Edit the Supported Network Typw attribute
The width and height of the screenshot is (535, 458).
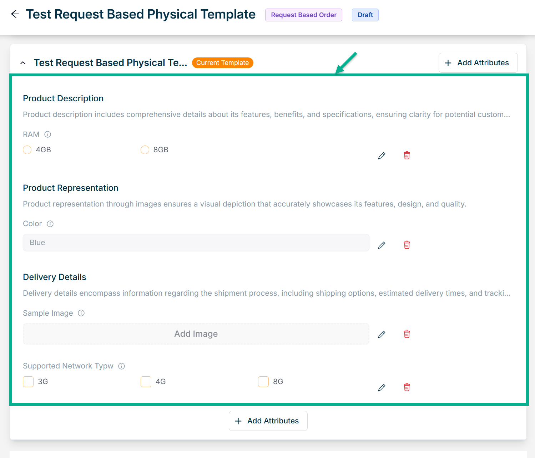[382, 387]
